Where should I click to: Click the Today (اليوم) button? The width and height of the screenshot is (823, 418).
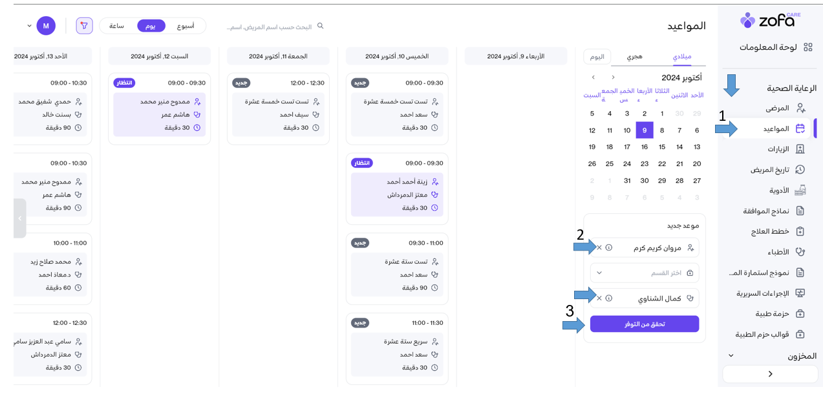tap(597, 57)
